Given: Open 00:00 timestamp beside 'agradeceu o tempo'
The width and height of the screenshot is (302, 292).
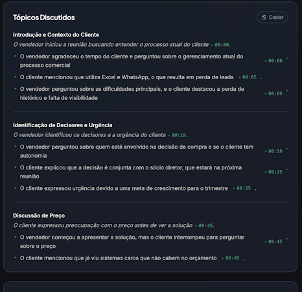Looking at the screenshot, I should 273,61.
